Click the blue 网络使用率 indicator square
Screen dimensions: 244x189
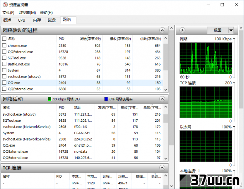coord(106,99)
